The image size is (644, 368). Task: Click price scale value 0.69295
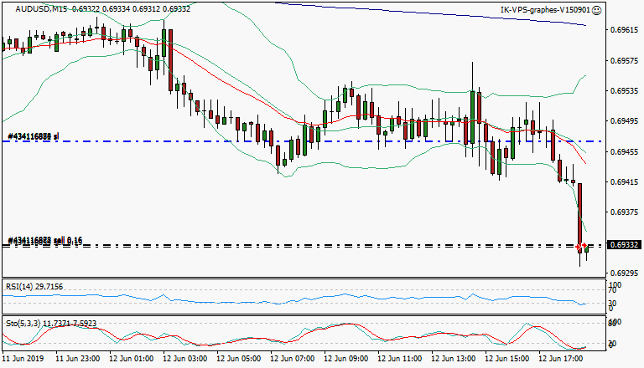[x=624, y=273]
